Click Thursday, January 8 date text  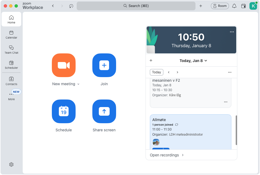tap(191, 46)
